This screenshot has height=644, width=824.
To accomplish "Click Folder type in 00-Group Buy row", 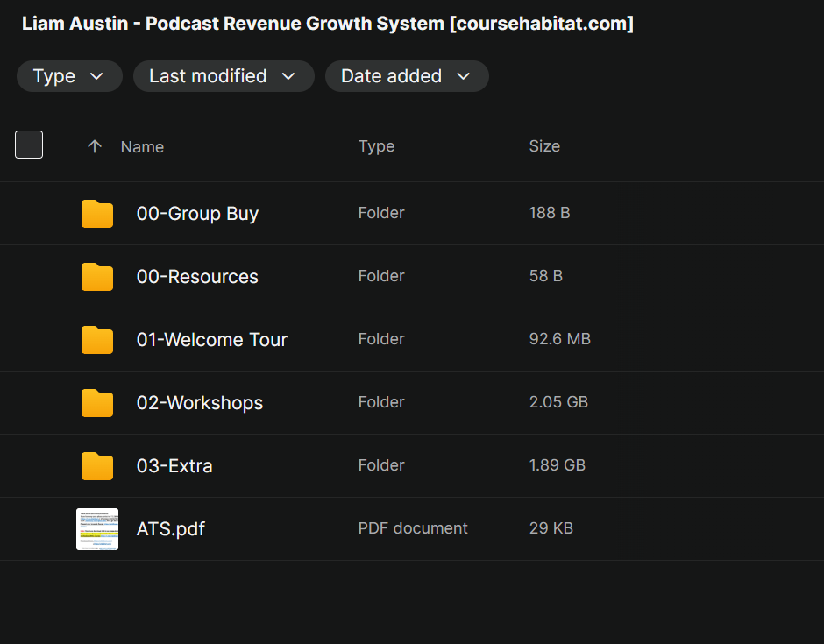I will 381,213.
